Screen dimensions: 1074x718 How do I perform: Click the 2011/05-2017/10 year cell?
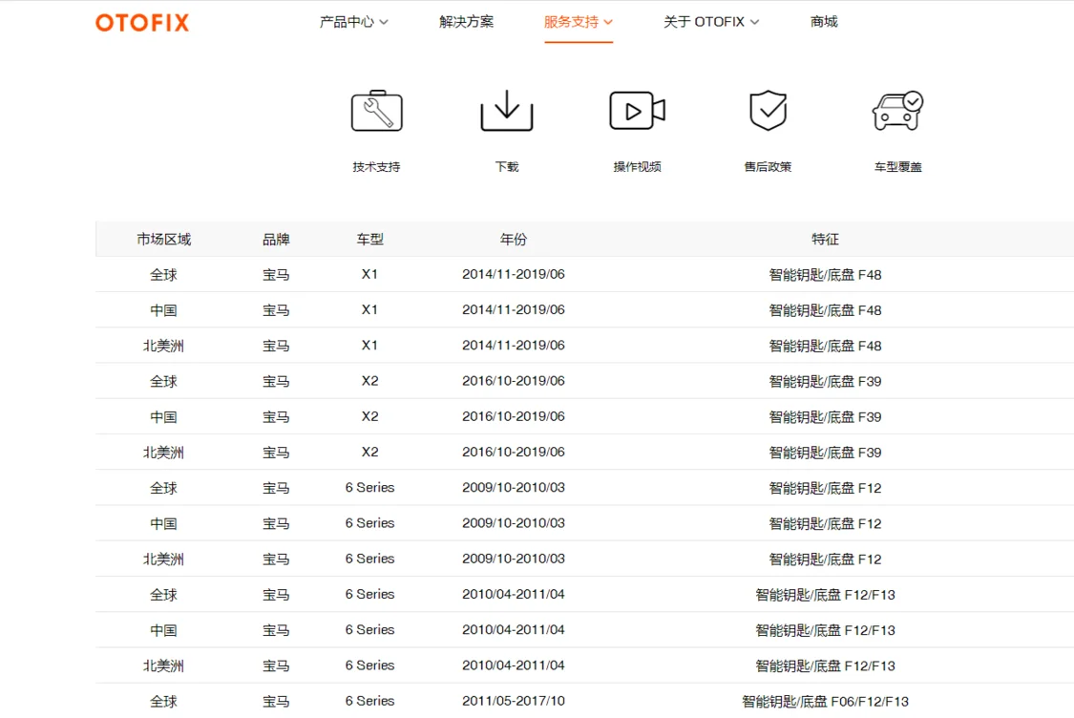click(x=514, y=702)
